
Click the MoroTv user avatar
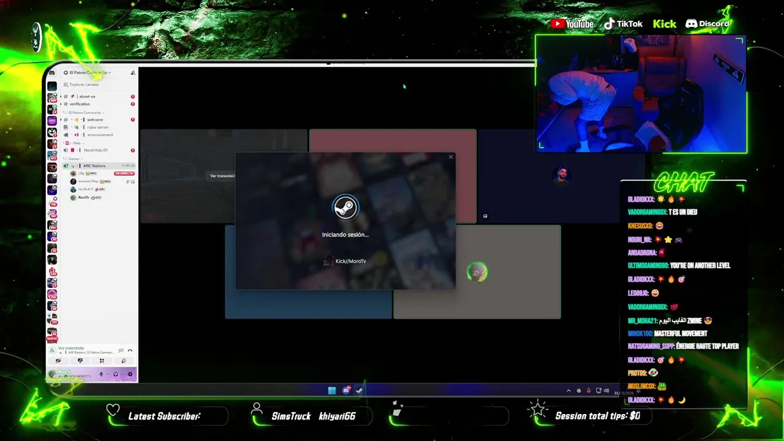tap(53, 374)
